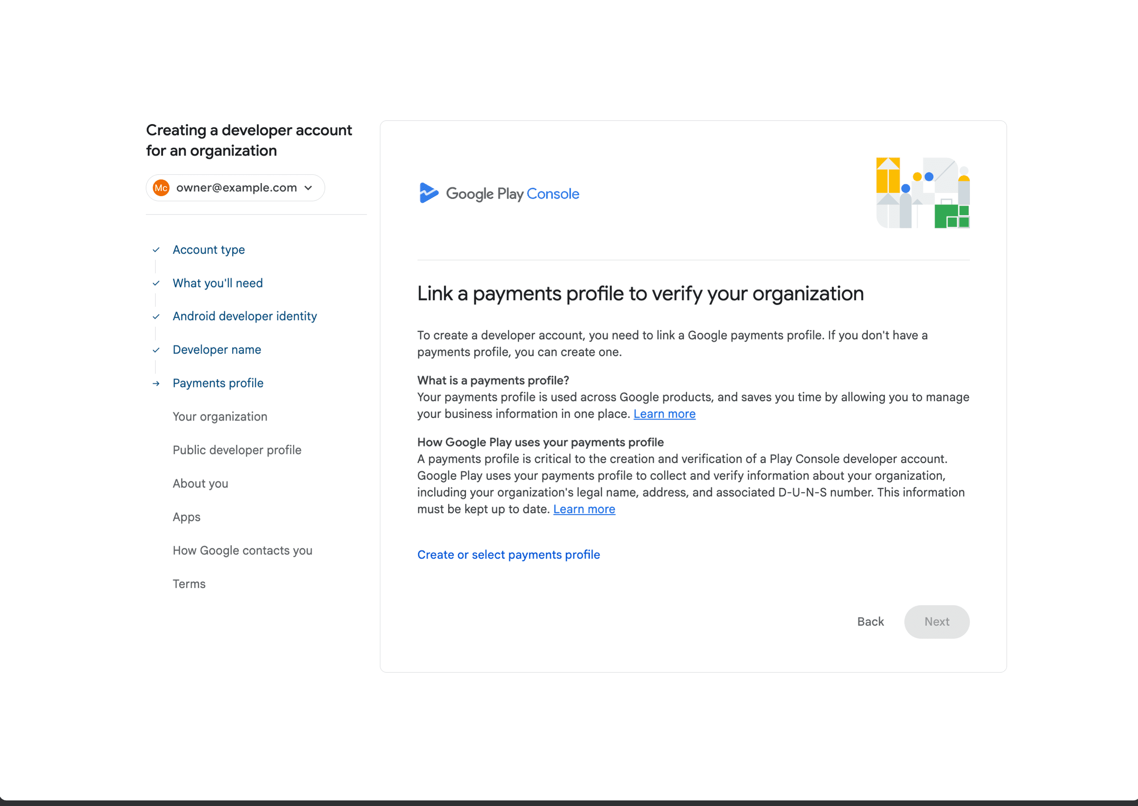The width and height of the screenshot is (1138, 806).
Task: Click the heading Link a payments profile
Action: pos(640,294)
